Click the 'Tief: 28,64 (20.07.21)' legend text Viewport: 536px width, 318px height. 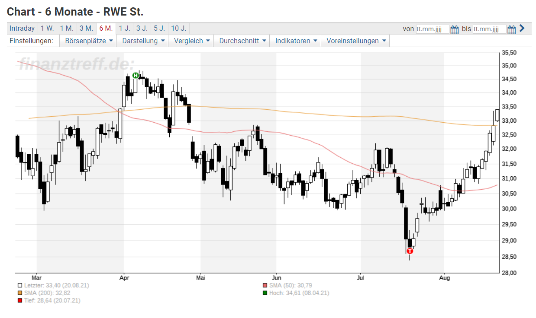point(52,300)
